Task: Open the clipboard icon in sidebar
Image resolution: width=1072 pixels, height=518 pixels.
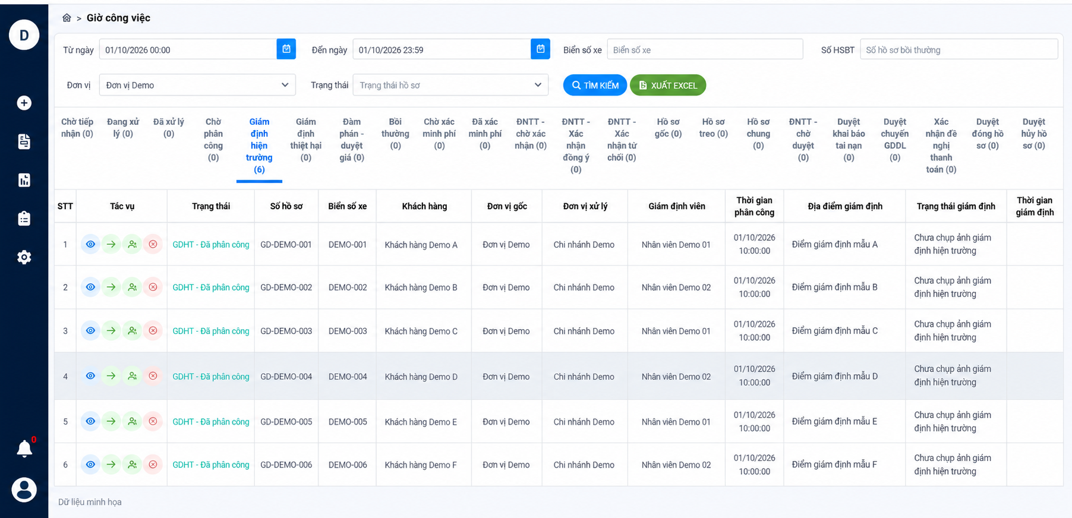Action: tap(24, 219)
